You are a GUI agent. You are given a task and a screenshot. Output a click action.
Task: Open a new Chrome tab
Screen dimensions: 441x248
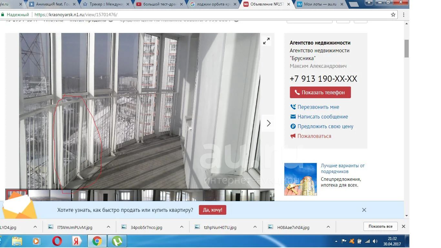pos(354,5)
